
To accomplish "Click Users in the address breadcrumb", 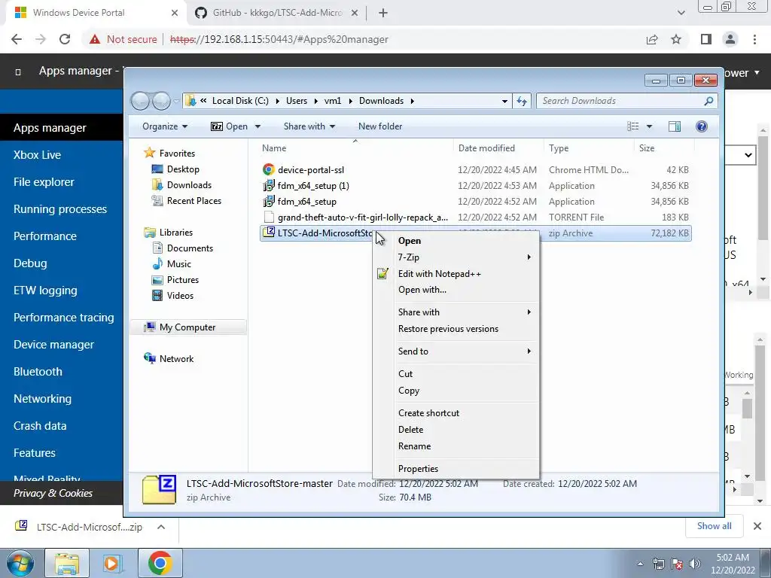I will [297, 101].
